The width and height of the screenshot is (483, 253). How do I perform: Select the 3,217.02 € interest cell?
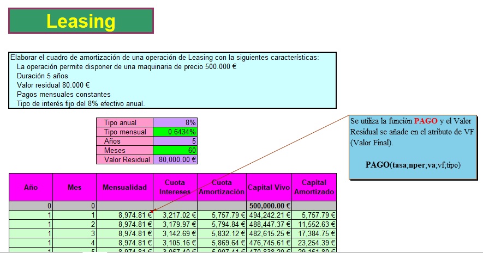coord(175,215)
